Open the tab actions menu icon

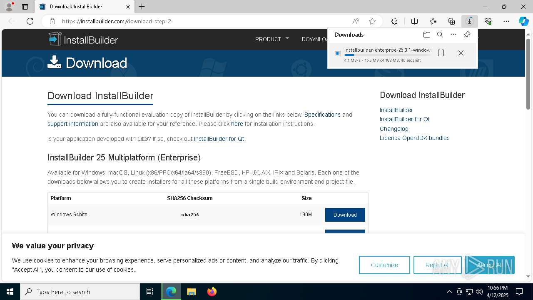25,7
